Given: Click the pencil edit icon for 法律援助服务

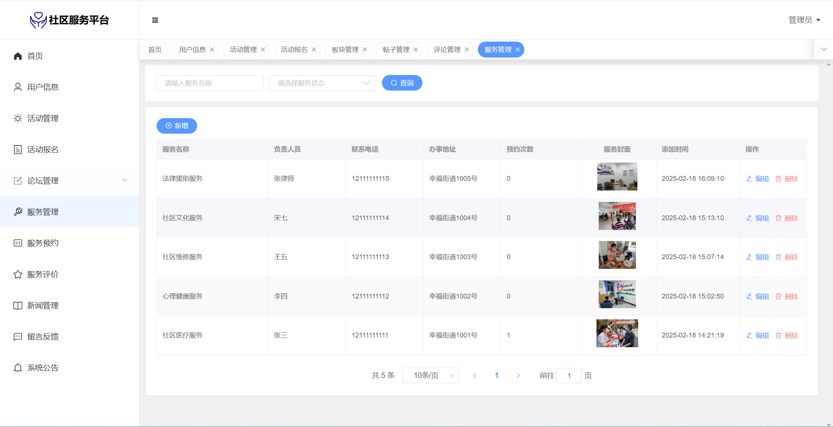Looking at the screenshot, I should click(x=749, y=179).
